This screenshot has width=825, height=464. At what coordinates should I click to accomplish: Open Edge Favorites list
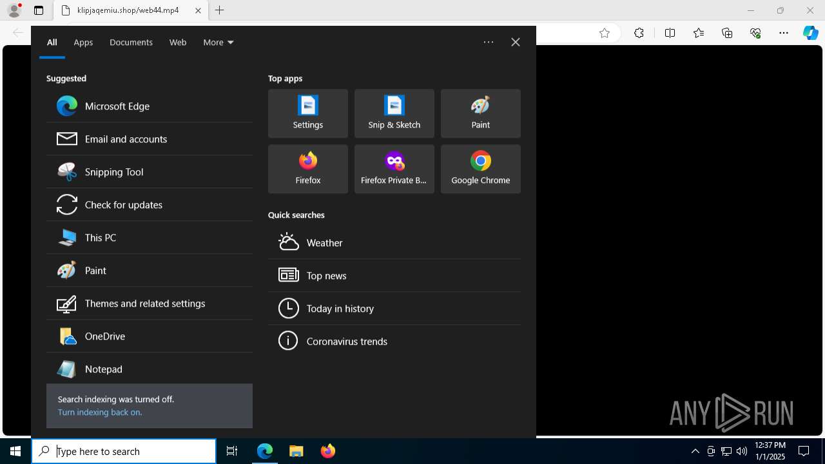(699, 34)
